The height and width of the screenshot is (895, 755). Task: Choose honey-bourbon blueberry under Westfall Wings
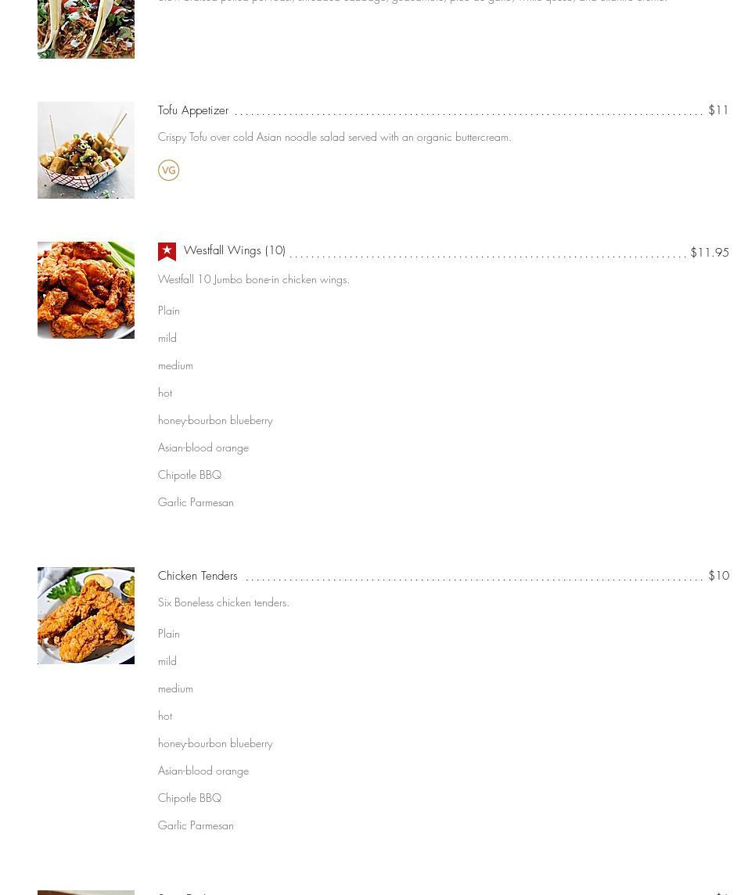(215, 420)
